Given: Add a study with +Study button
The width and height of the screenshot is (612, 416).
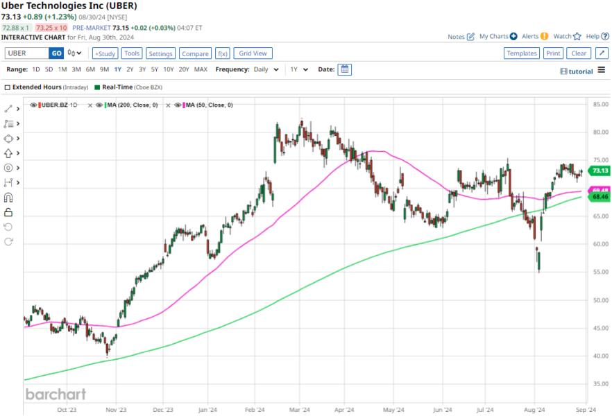Looking at the screenshot, I should point(105,53).
